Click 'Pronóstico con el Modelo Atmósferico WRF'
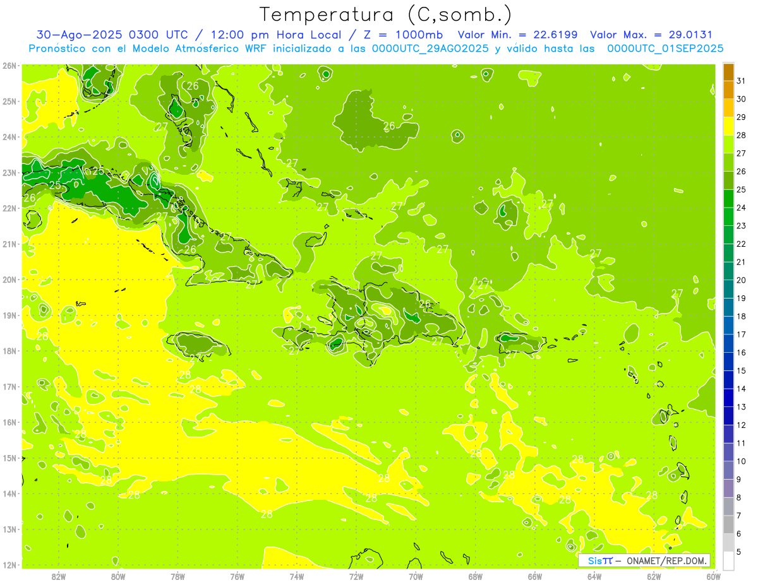Image resolution: width=758 pixels, height=585 pixels. 149,49
